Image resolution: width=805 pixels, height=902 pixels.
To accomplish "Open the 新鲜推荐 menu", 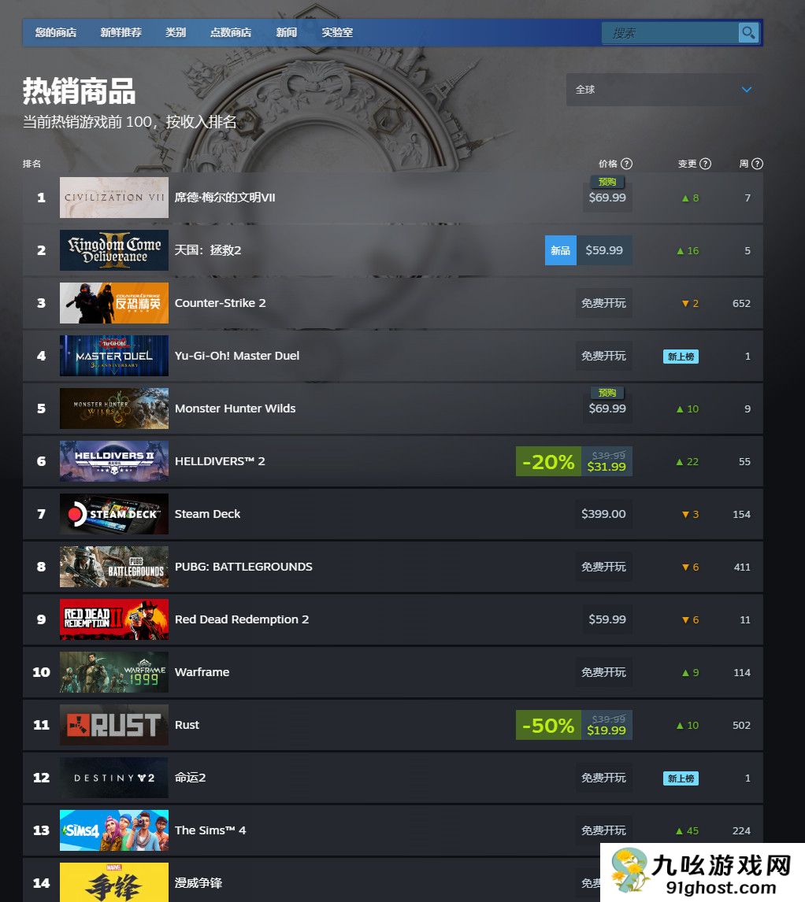I will coord(121,32).
